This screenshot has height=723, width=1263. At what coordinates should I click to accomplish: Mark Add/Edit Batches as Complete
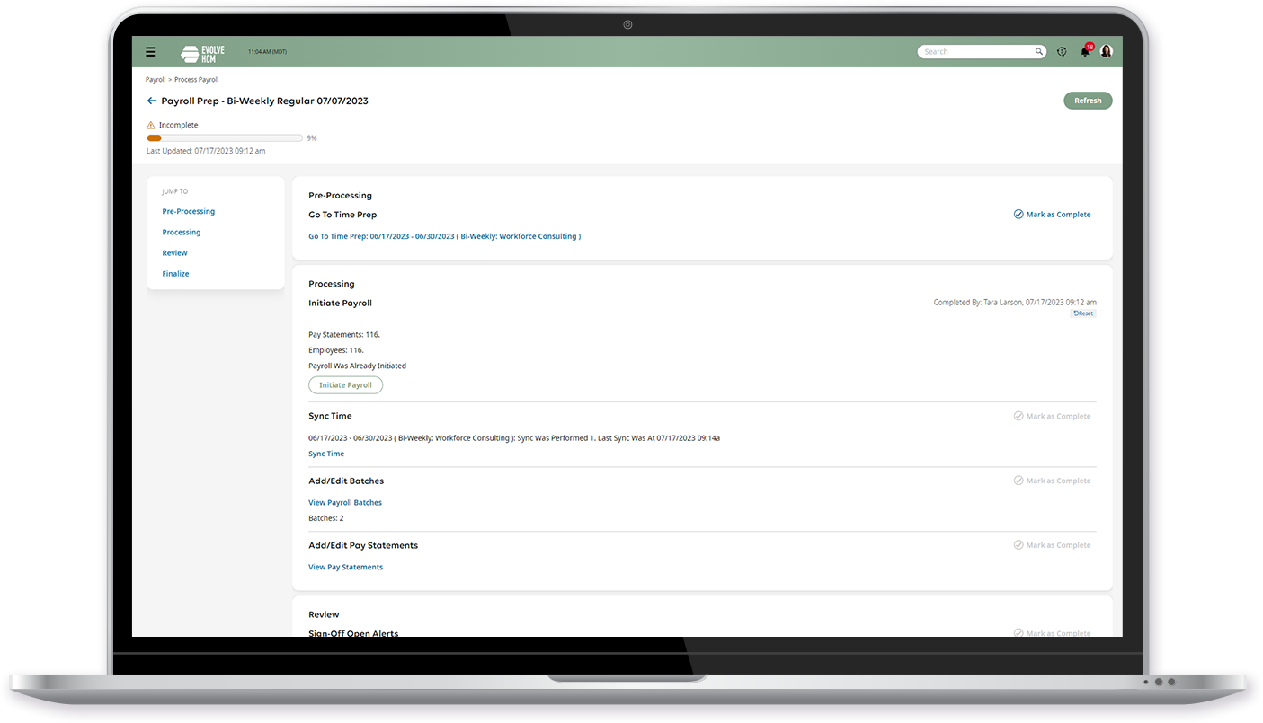click(1053, 480)
